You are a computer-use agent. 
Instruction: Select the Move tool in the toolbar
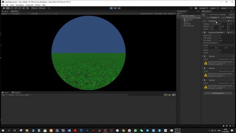click(x=8, y=8)
